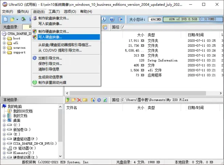Image resolution: width=224 pixels, height=165 pixels.
Task: Expand the 我的文档 tree node
Action: tap(4, 116)
